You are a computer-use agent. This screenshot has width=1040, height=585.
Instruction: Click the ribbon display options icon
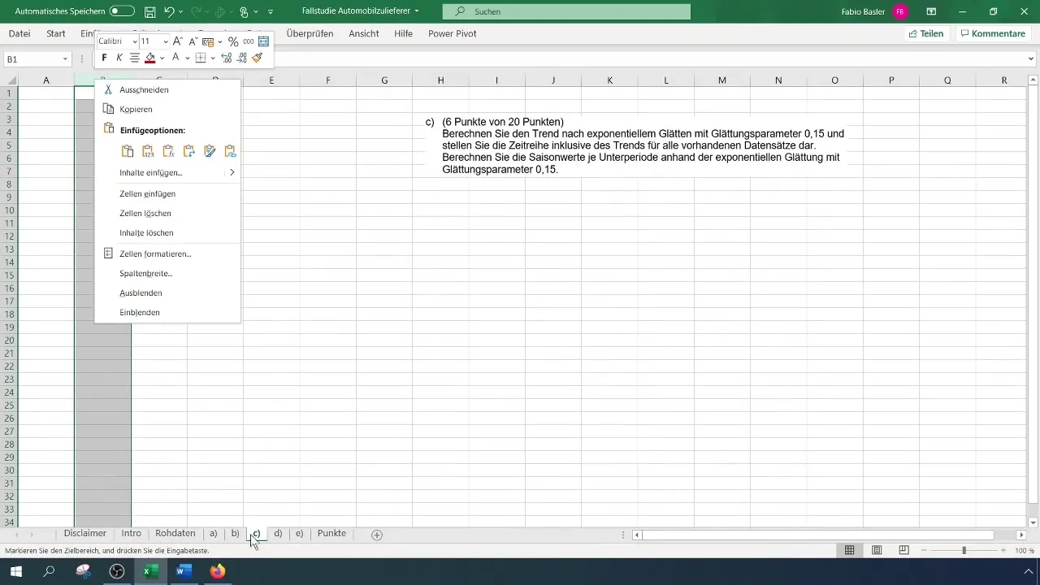click(931, 11)
